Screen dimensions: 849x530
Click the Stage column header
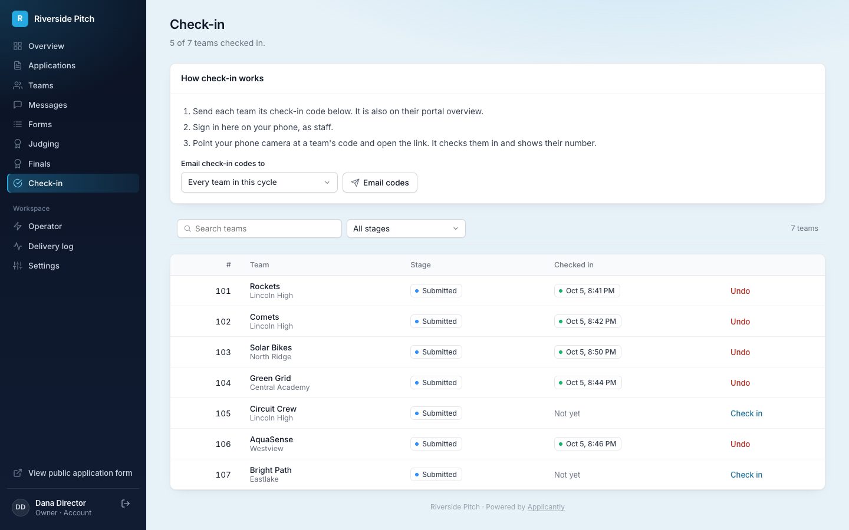click(x=420, y=265)
